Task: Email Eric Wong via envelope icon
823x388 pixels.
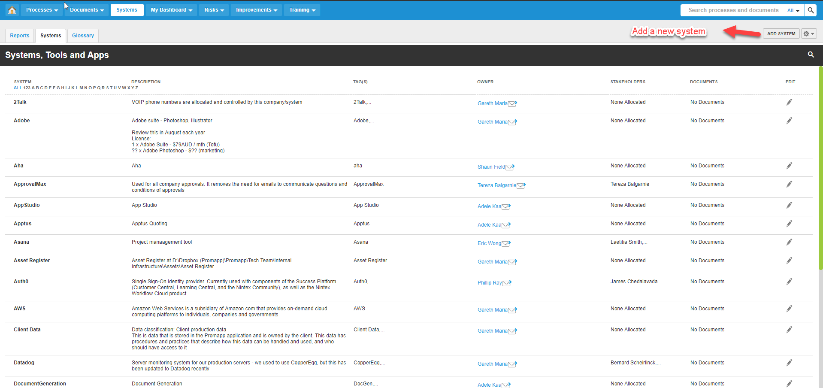Action: click(x=506, y=243)
